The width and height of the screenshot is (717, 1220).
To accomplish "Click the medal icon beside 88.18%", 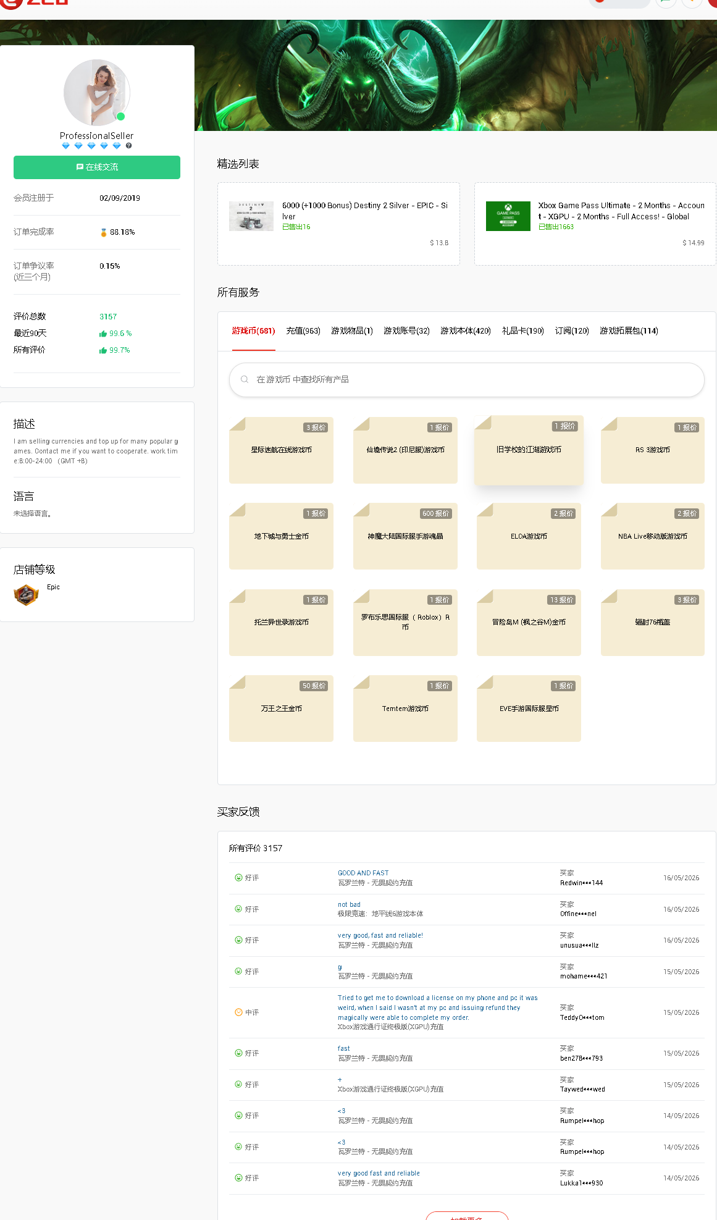I will pyautogui.click(x=104, y=233).
